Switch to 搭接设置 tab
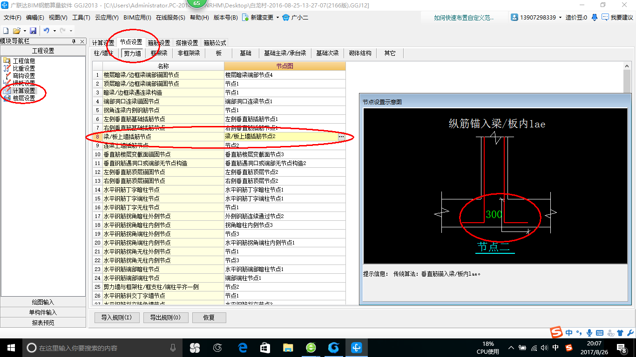Screen dimensions: 636x357 187,42
